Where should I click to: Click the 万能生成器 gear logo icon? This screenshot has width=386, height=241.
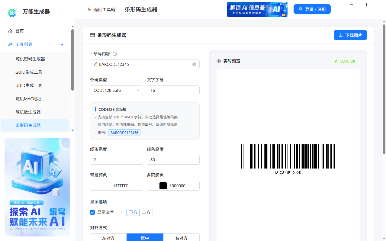pyautogui.click(x=12, y=12)
